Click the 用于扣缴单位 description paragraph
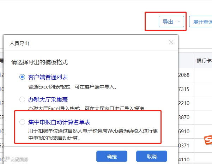This screenshot has width=212, height=164. tap(93, 134)
